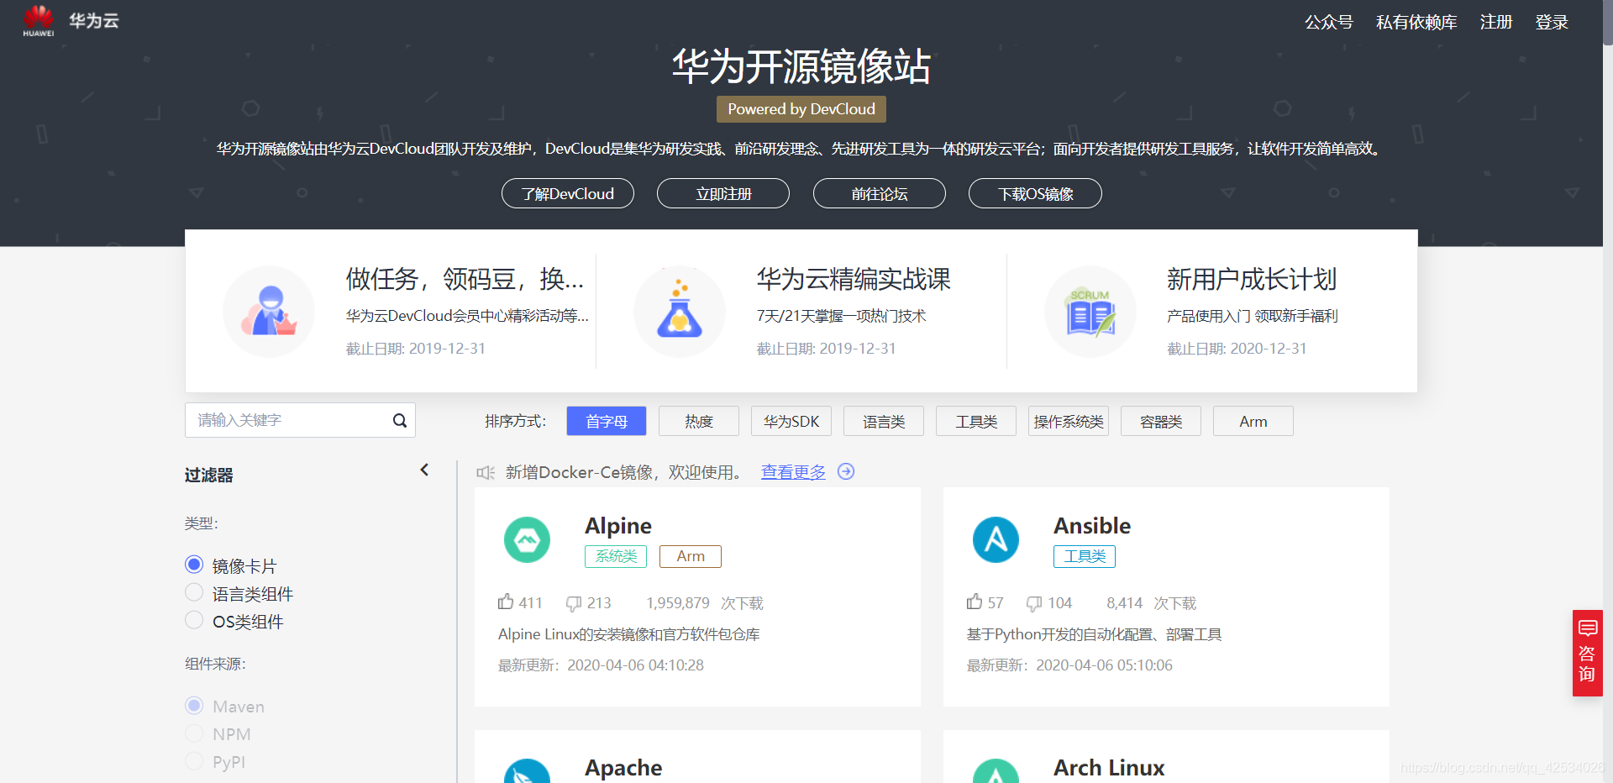The height and width of the screenshot is (783, 1613).
Task: Click the 做任务领码豆 promo avatar image
Action: coord(269,312)
